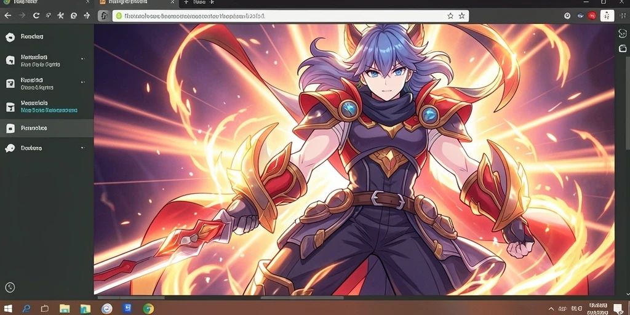Open the Edge browser from the taskbar
This screenshot has height=315, width=630.
(26, 309)
